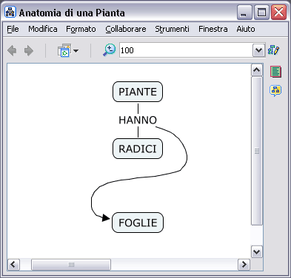Open the File menu
Image resolution: width=291 pixels, height=278 pixels.
(x=13, y=29)
